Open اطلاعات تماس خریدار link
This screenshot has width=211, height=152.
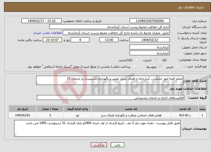(47, 33)
